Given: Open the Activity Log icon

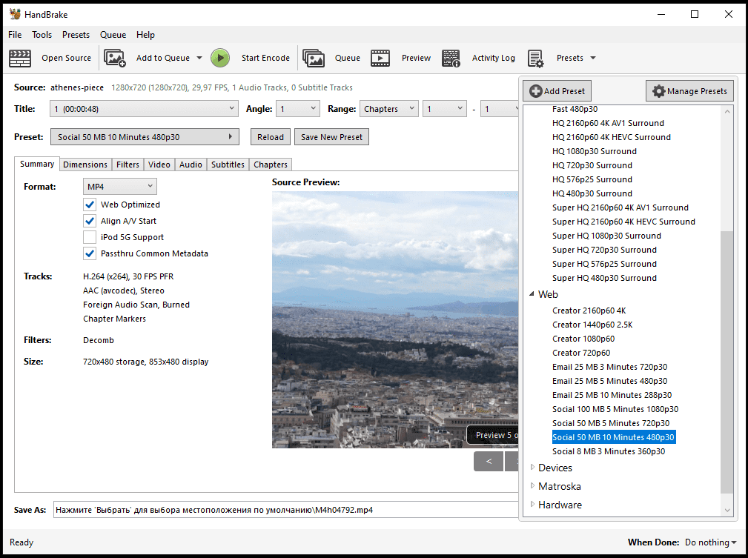Looking at the screenshot, I should (x=451, y=58).
